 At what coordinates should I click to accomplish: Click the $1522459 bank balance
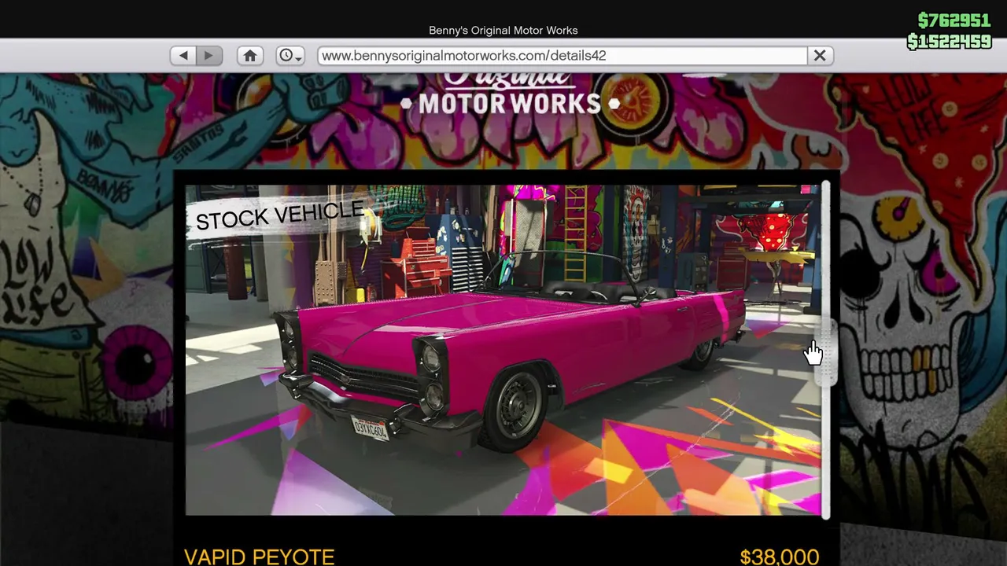click(x=949, y=41)
